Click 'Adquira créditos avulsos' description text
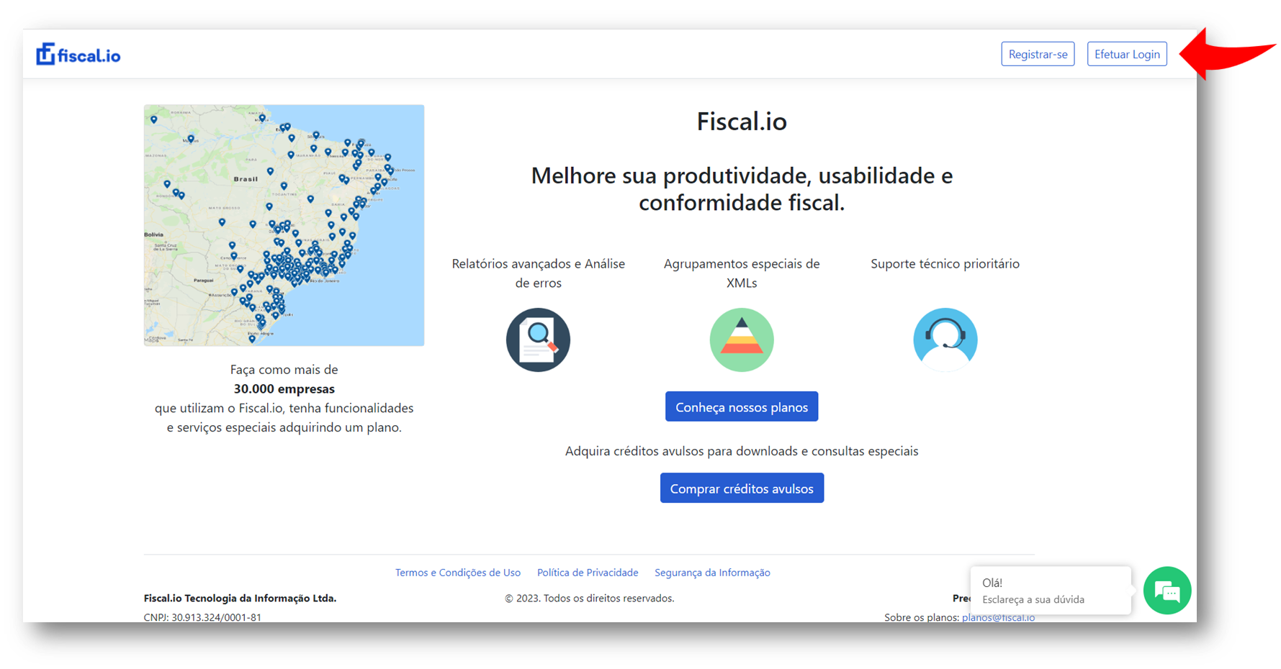Viewport: 1281px width, 669px height. 742,451
